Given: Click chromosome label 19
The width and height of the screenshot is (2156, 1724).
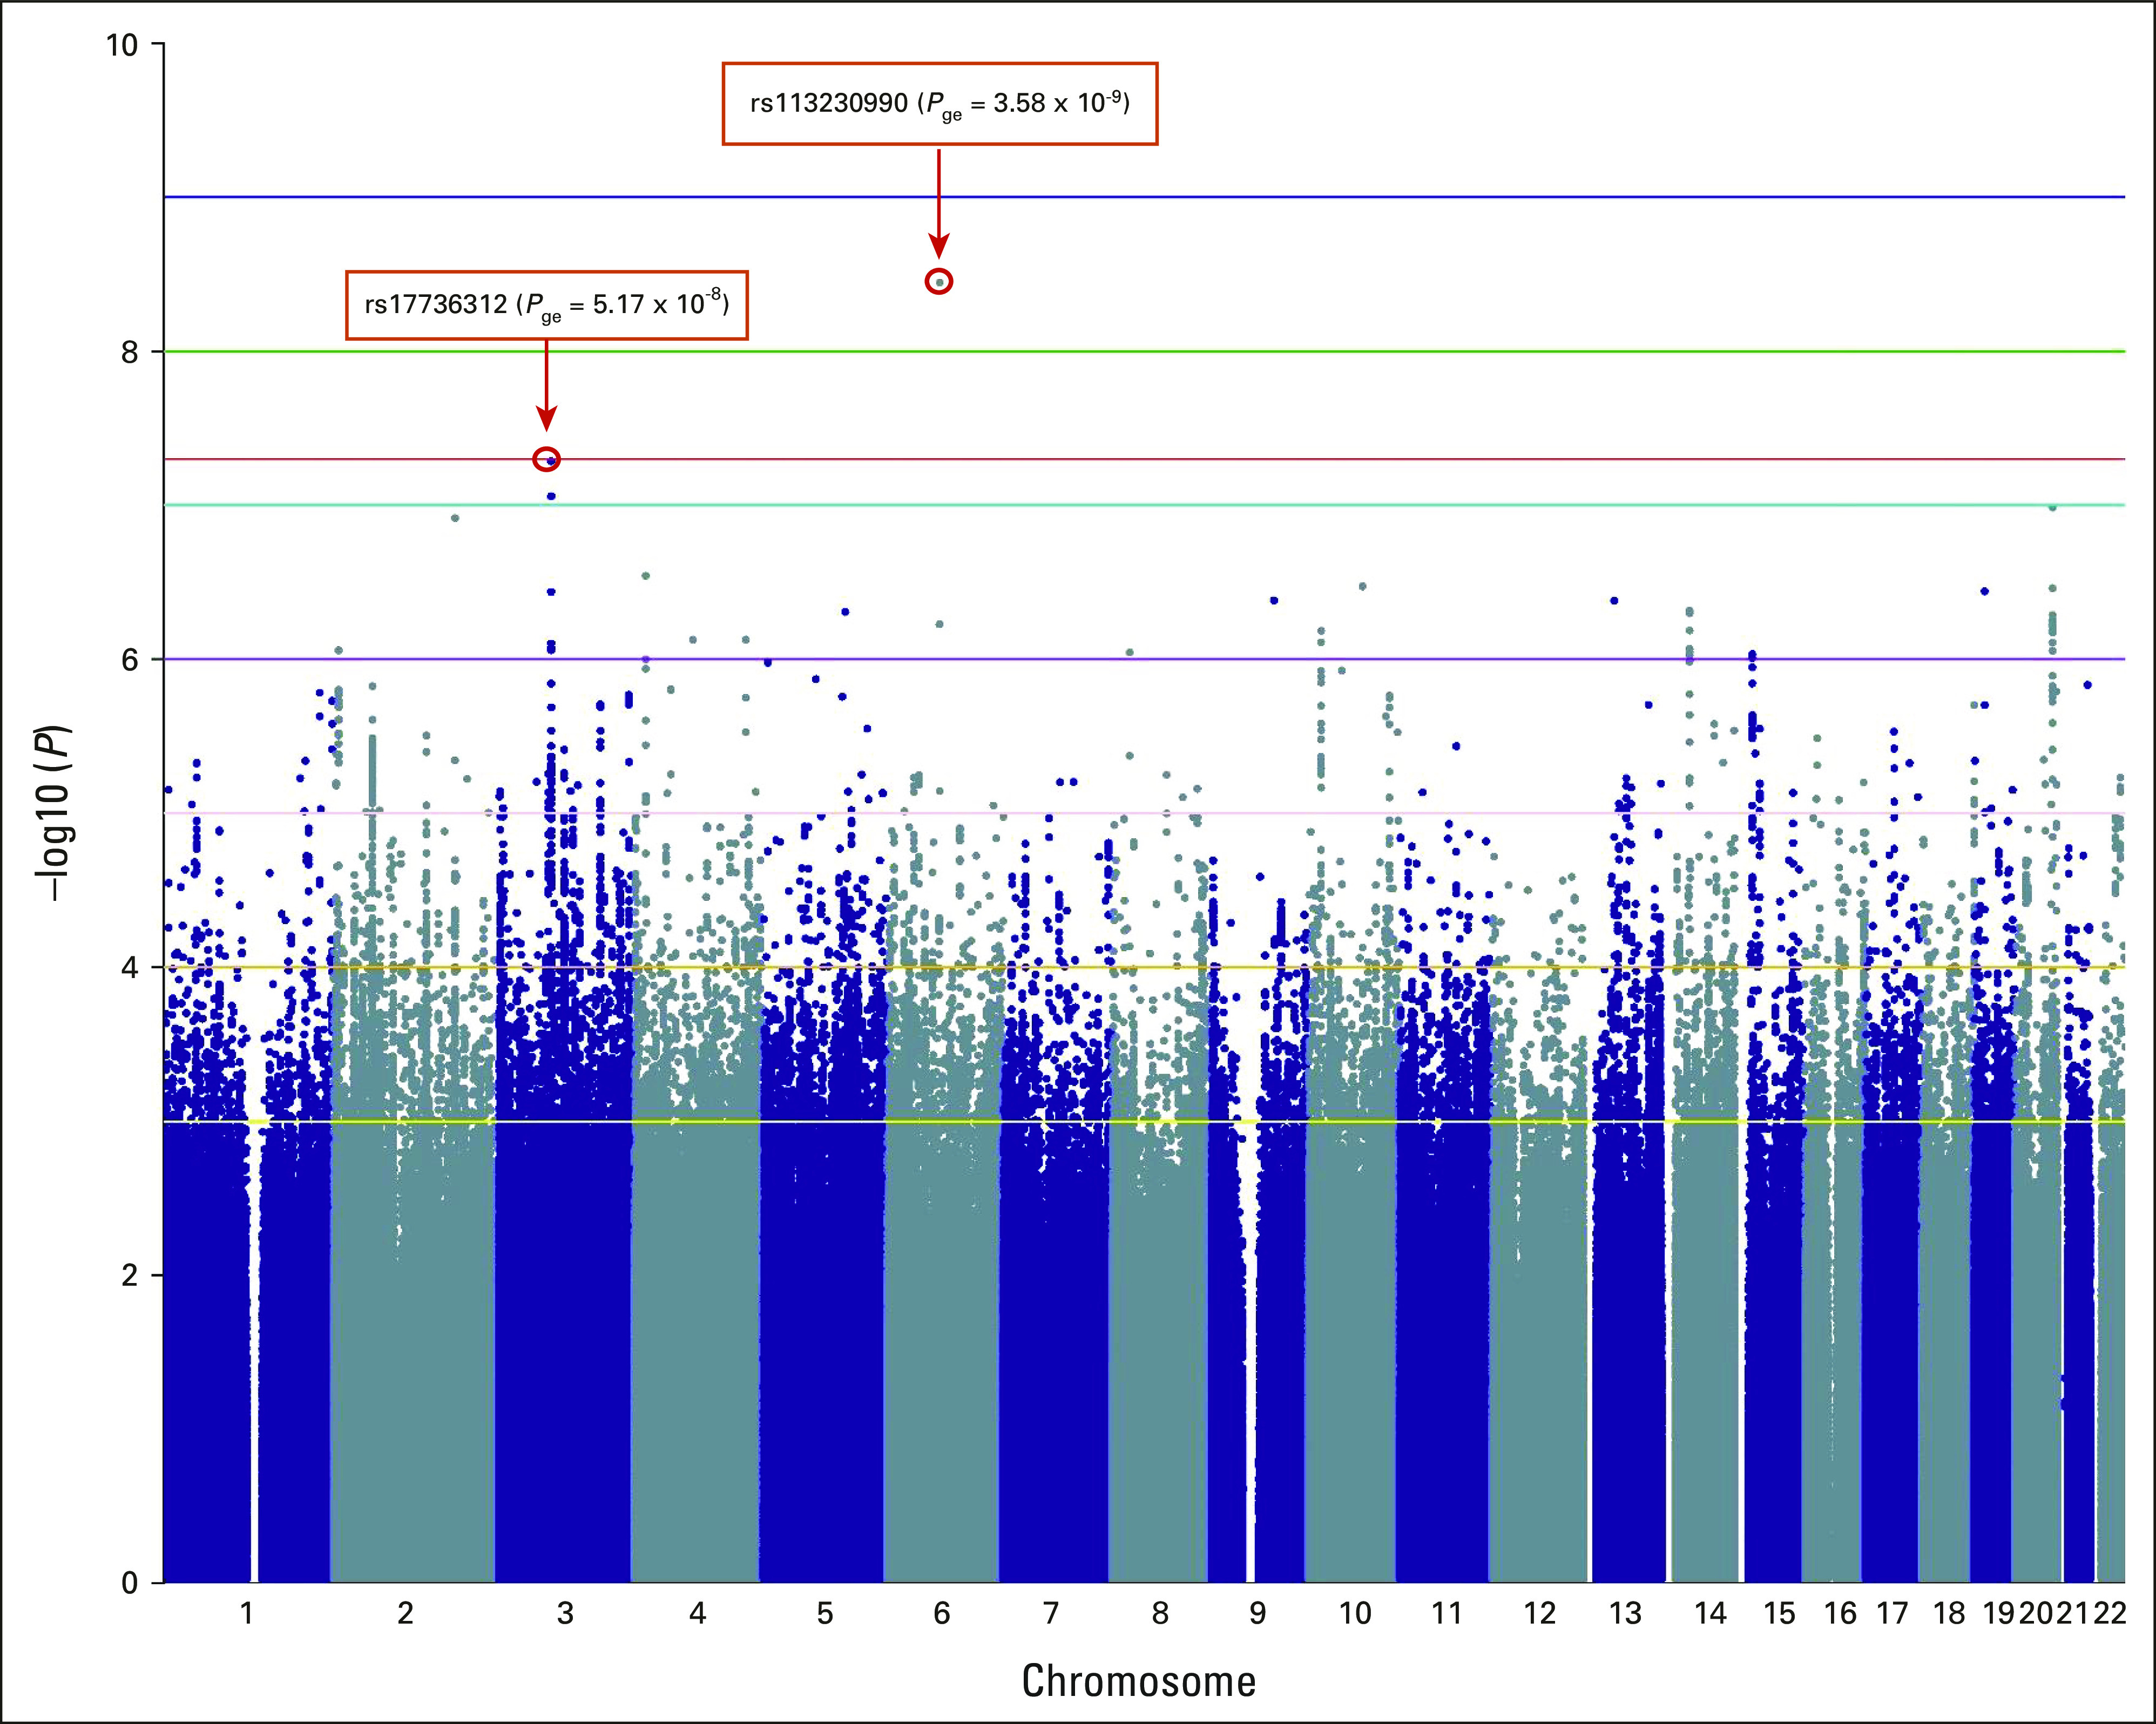Looking at the screenshot, I should click(2000, 1613).
